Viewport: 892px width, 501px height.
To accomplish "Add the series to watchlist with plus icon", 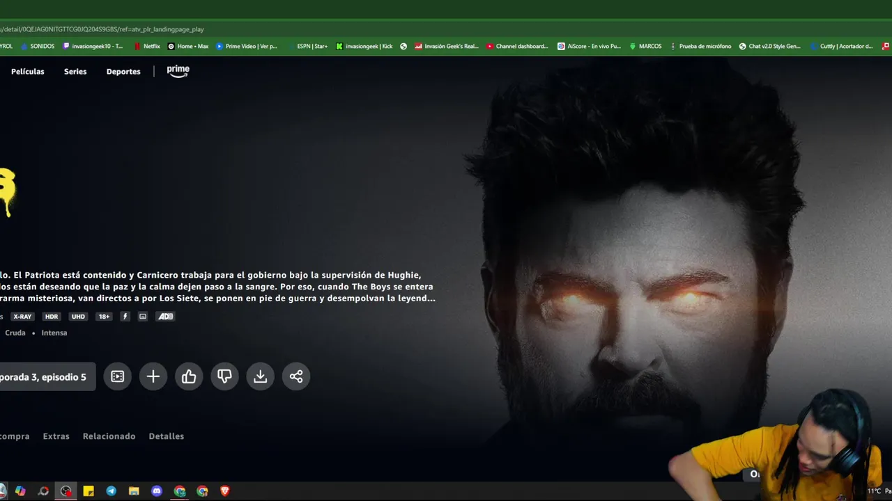I will 153,376.
